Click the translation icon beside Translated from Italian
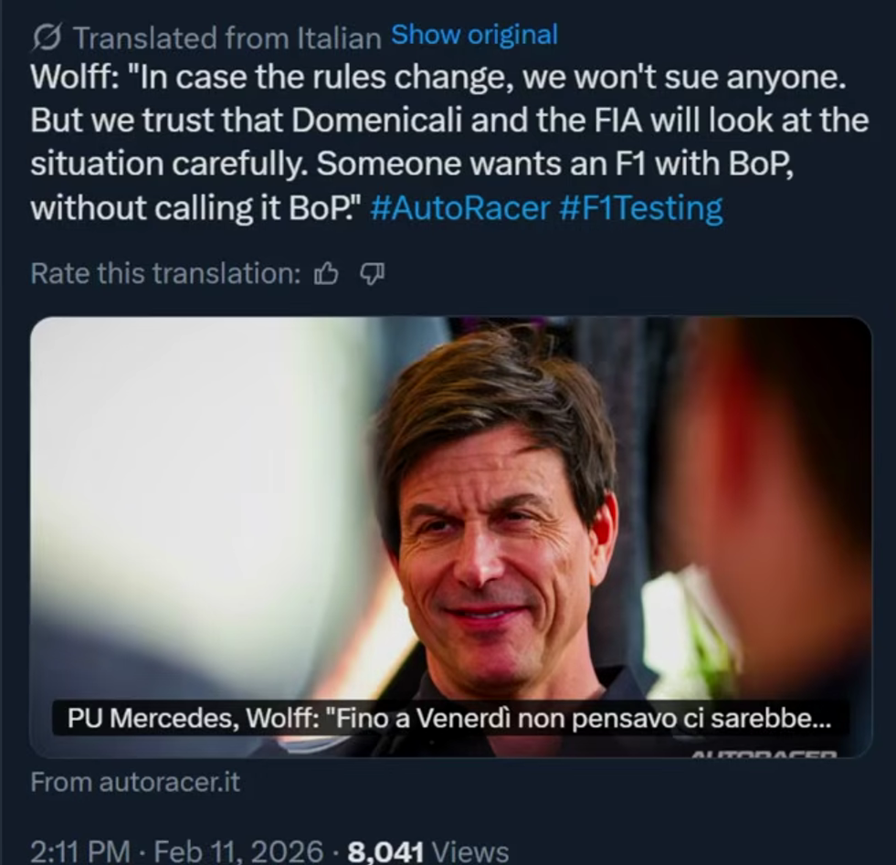 pos(47,39)
